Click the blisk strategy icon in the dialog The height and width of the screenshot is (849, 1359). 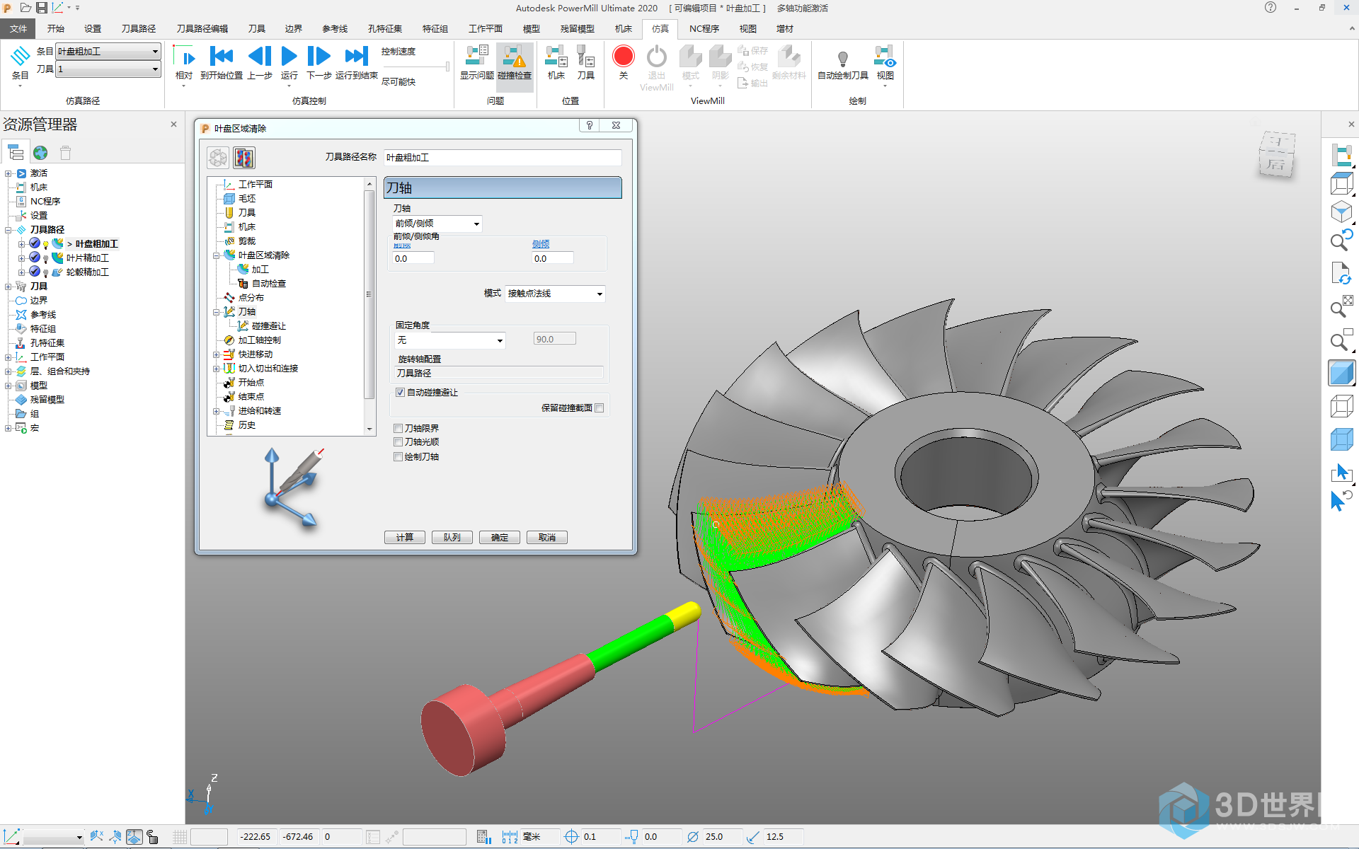point(218,158)
